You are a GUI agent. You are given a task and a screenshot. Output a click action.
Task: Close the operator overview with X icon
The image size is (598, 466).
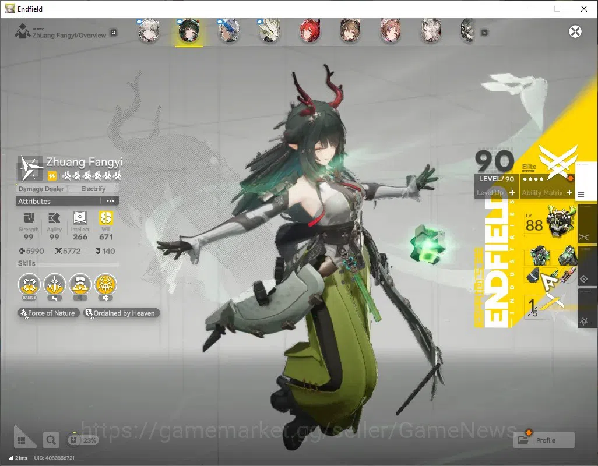click(x=575, y=31)
